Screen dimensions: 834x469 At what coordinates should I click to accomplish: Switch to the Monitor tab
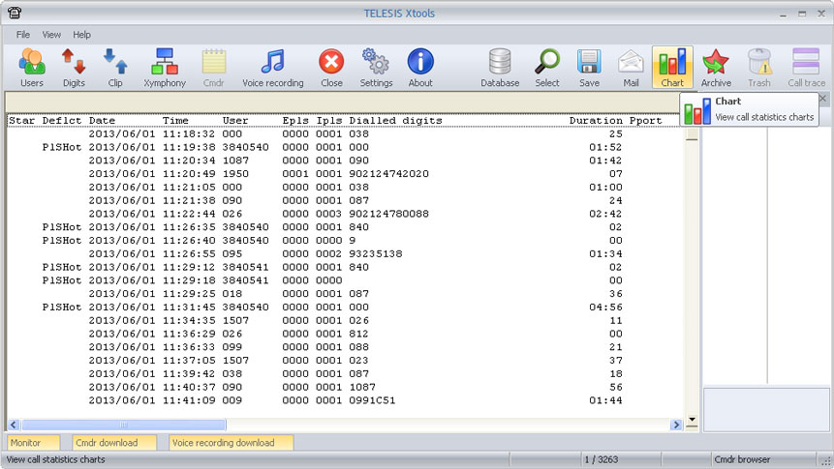click(26, 443)
